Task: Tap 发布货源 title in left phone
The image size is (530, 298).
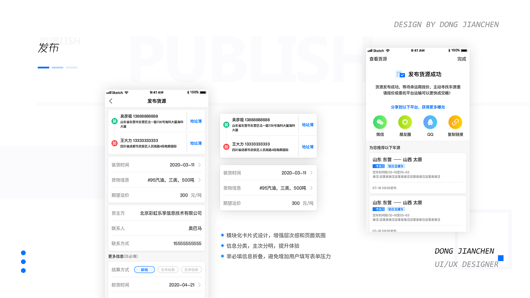Action: (x=157, y=101)
